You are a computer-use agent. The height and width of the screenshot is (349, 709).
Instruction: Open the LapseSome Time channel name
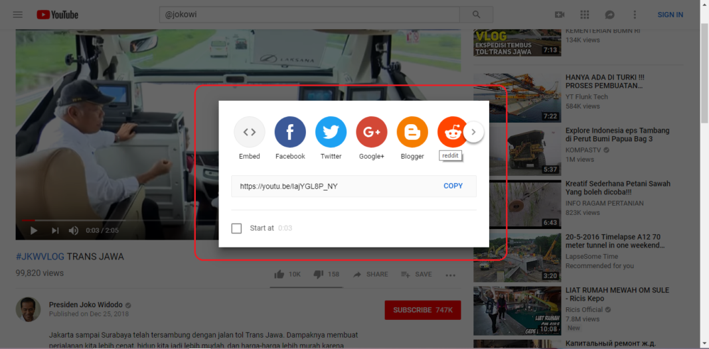click(x=591, y=256)
